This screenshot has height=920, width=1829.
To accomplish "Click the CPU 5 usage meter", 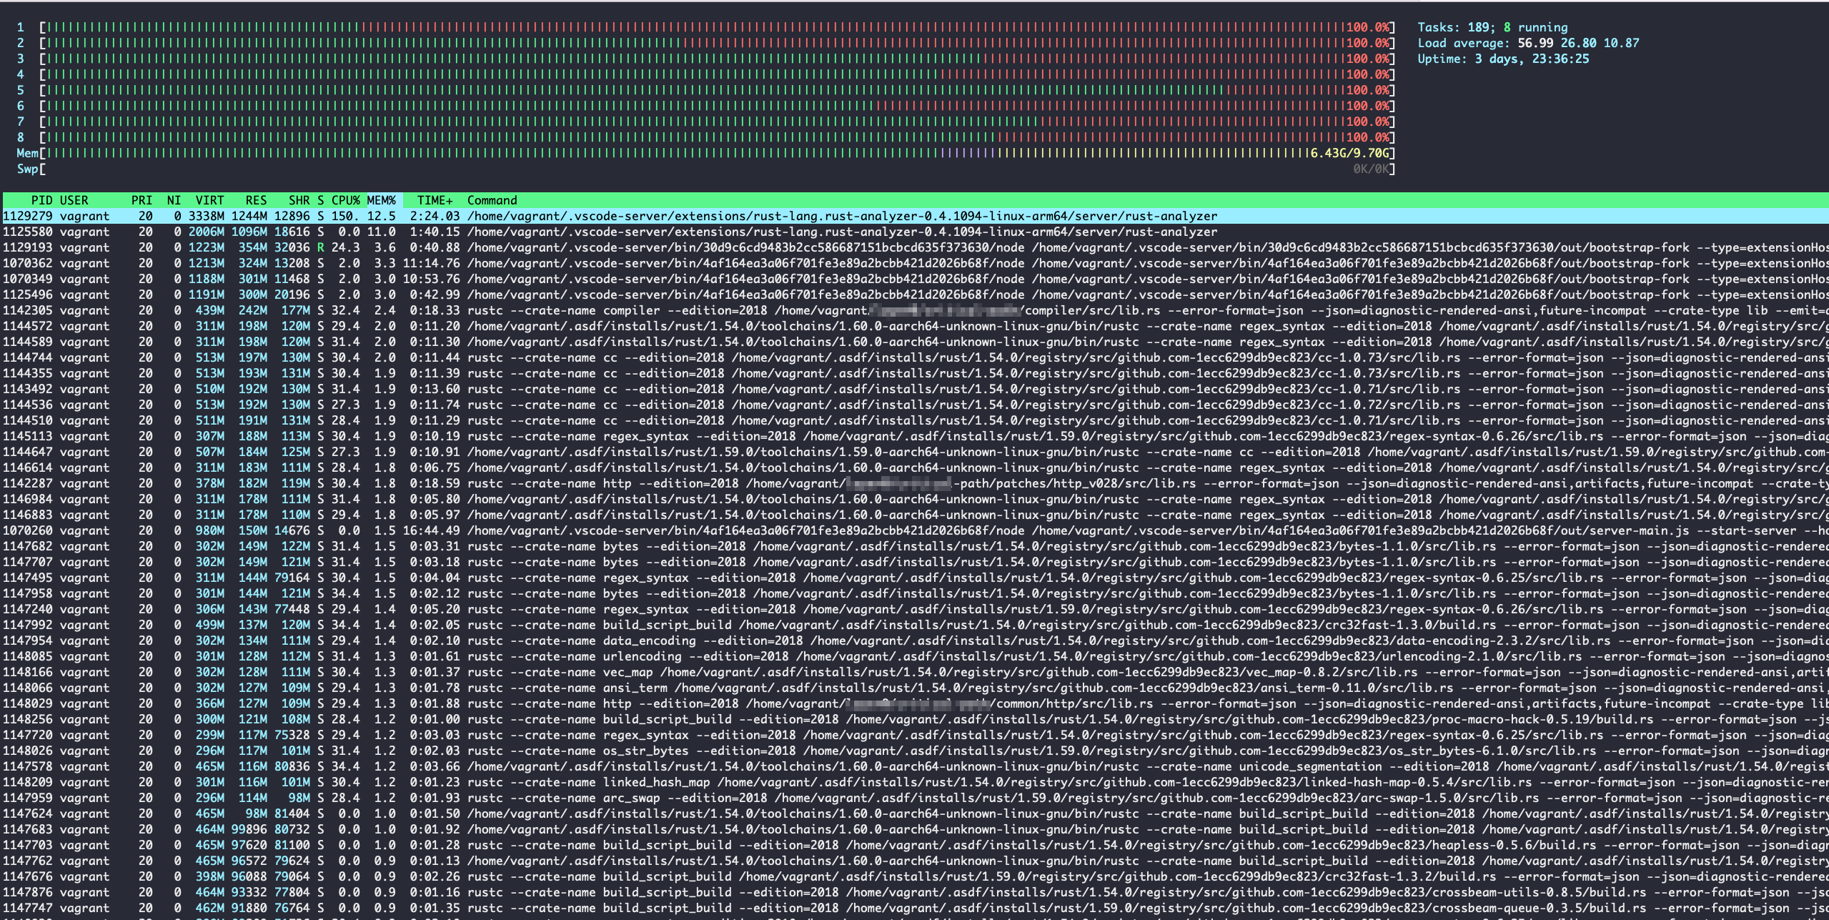I will (706, 90).
